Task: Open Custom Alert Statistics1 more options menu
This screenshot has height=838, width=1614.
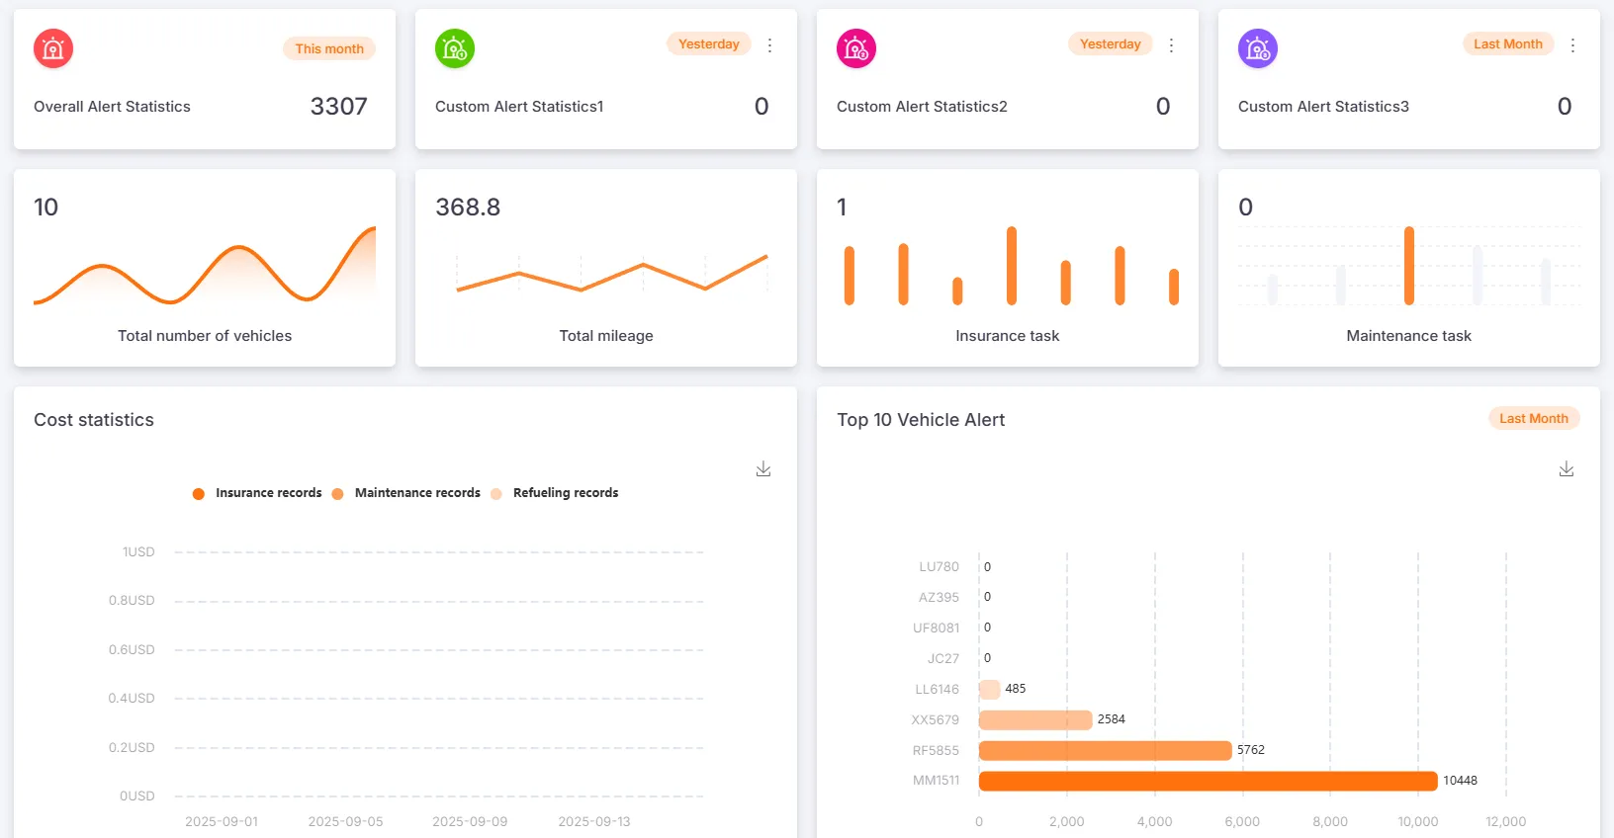Action: click(x=769, y=45)
